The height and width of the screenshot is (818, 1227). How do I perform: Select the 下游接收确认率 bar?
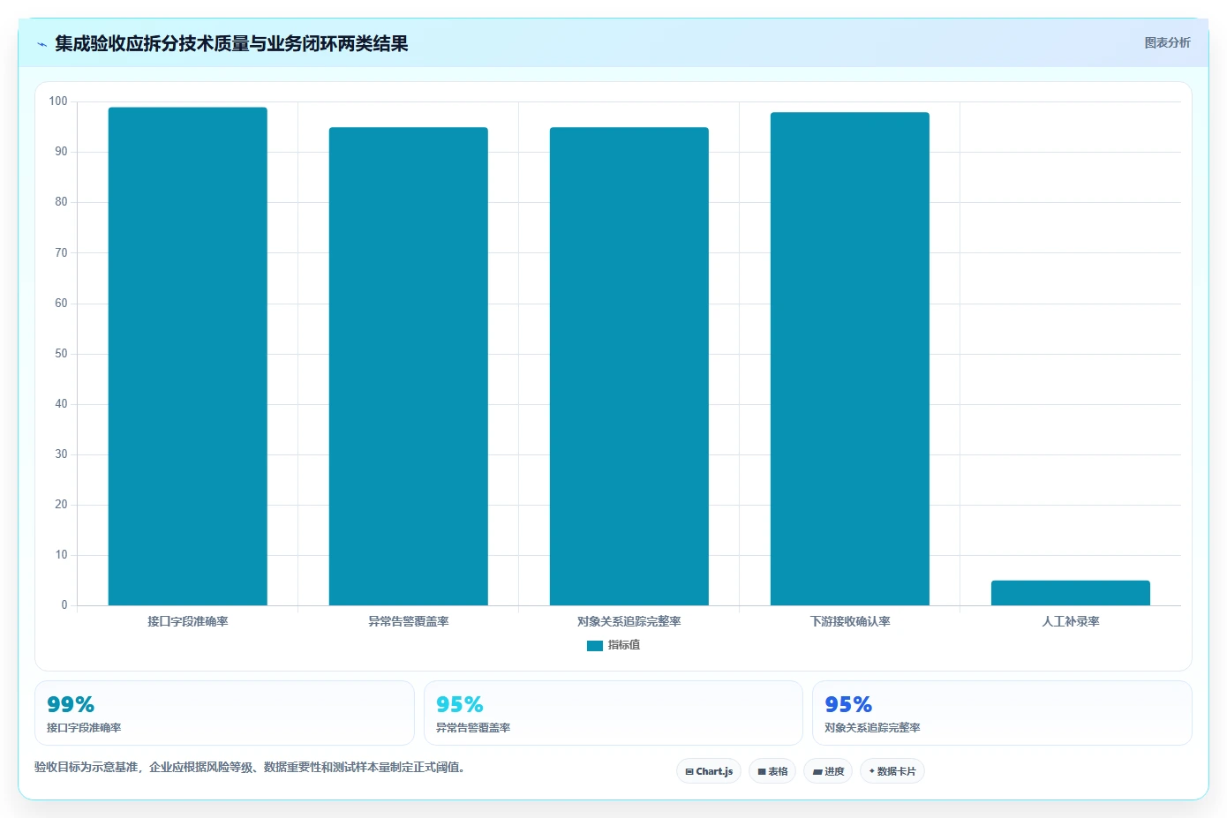pos(850,359)
